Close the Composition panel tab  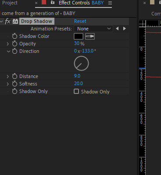144,3
